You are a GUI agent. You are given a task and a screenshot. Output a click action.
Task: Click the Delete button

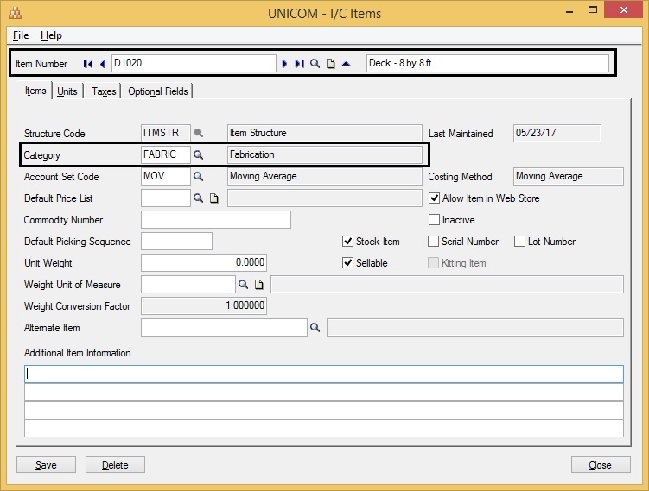click(115, 465)
